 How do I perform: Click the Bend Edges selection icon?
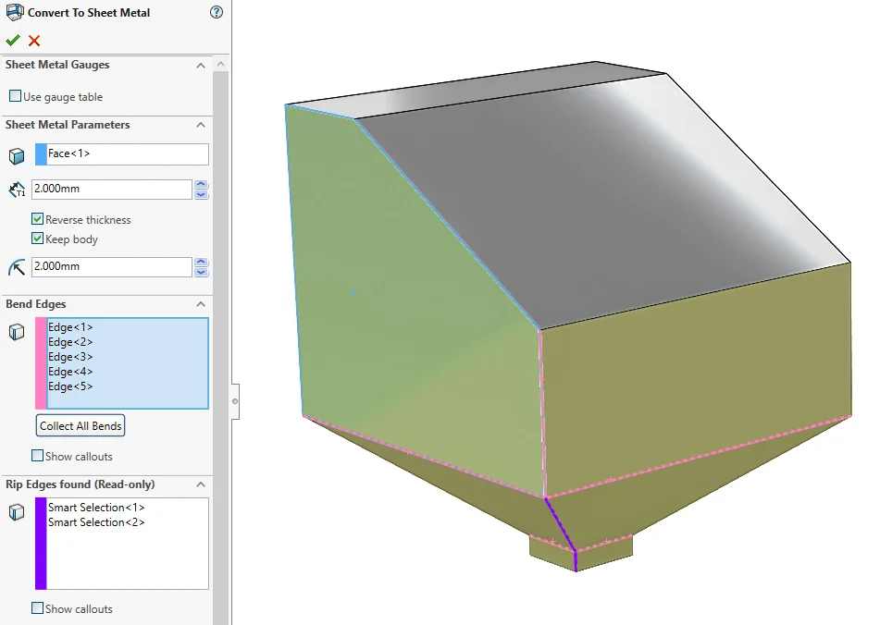point(17,332)
